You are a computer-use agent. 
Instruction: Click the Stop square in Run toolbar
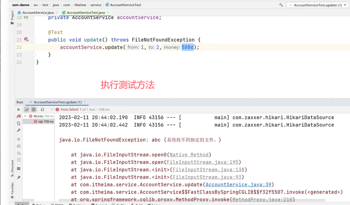(x=19, y=139)
